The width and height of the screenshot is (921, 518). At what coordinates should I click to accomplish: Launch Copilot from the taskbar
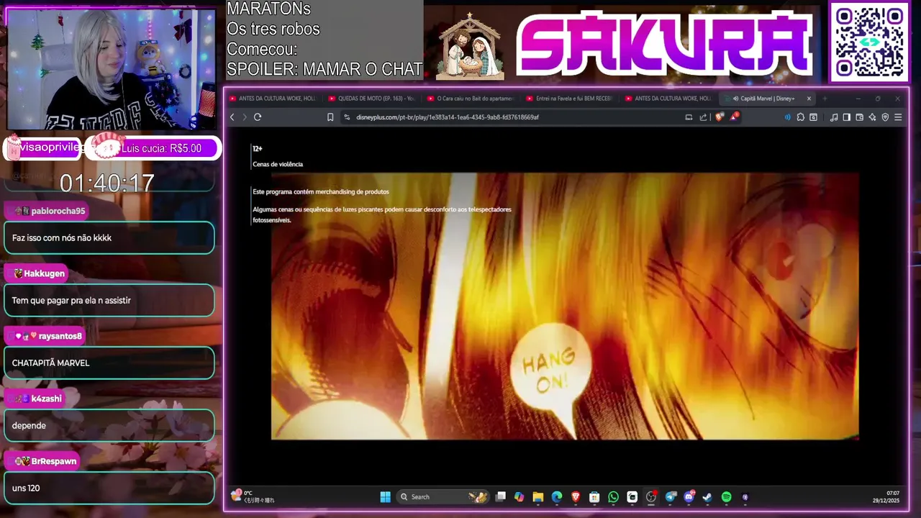[x=520, y=496]
